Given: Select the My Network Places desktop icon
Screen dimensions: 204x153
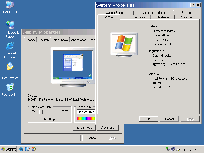Looking at the screenshot, I should 10,30.
